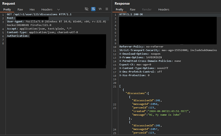Image resolution: width=221 pixels, height=136 pixels.
Task: Click the X-Xss-Protection: 0 line
Action: click(134, 75)
